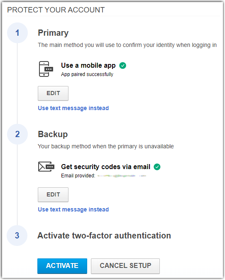Activate two-factor authentication
This screenshot has width=225, height=280.
point(62,266)
